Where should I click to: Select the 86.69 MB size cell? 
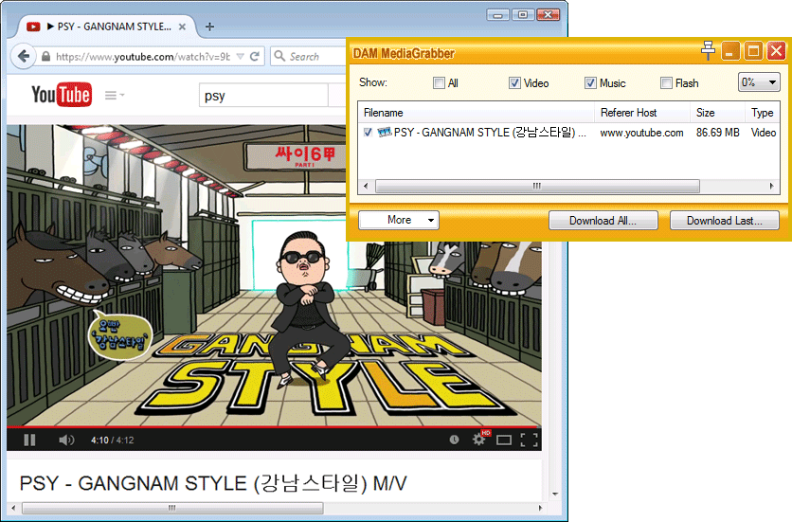point(718,133)
